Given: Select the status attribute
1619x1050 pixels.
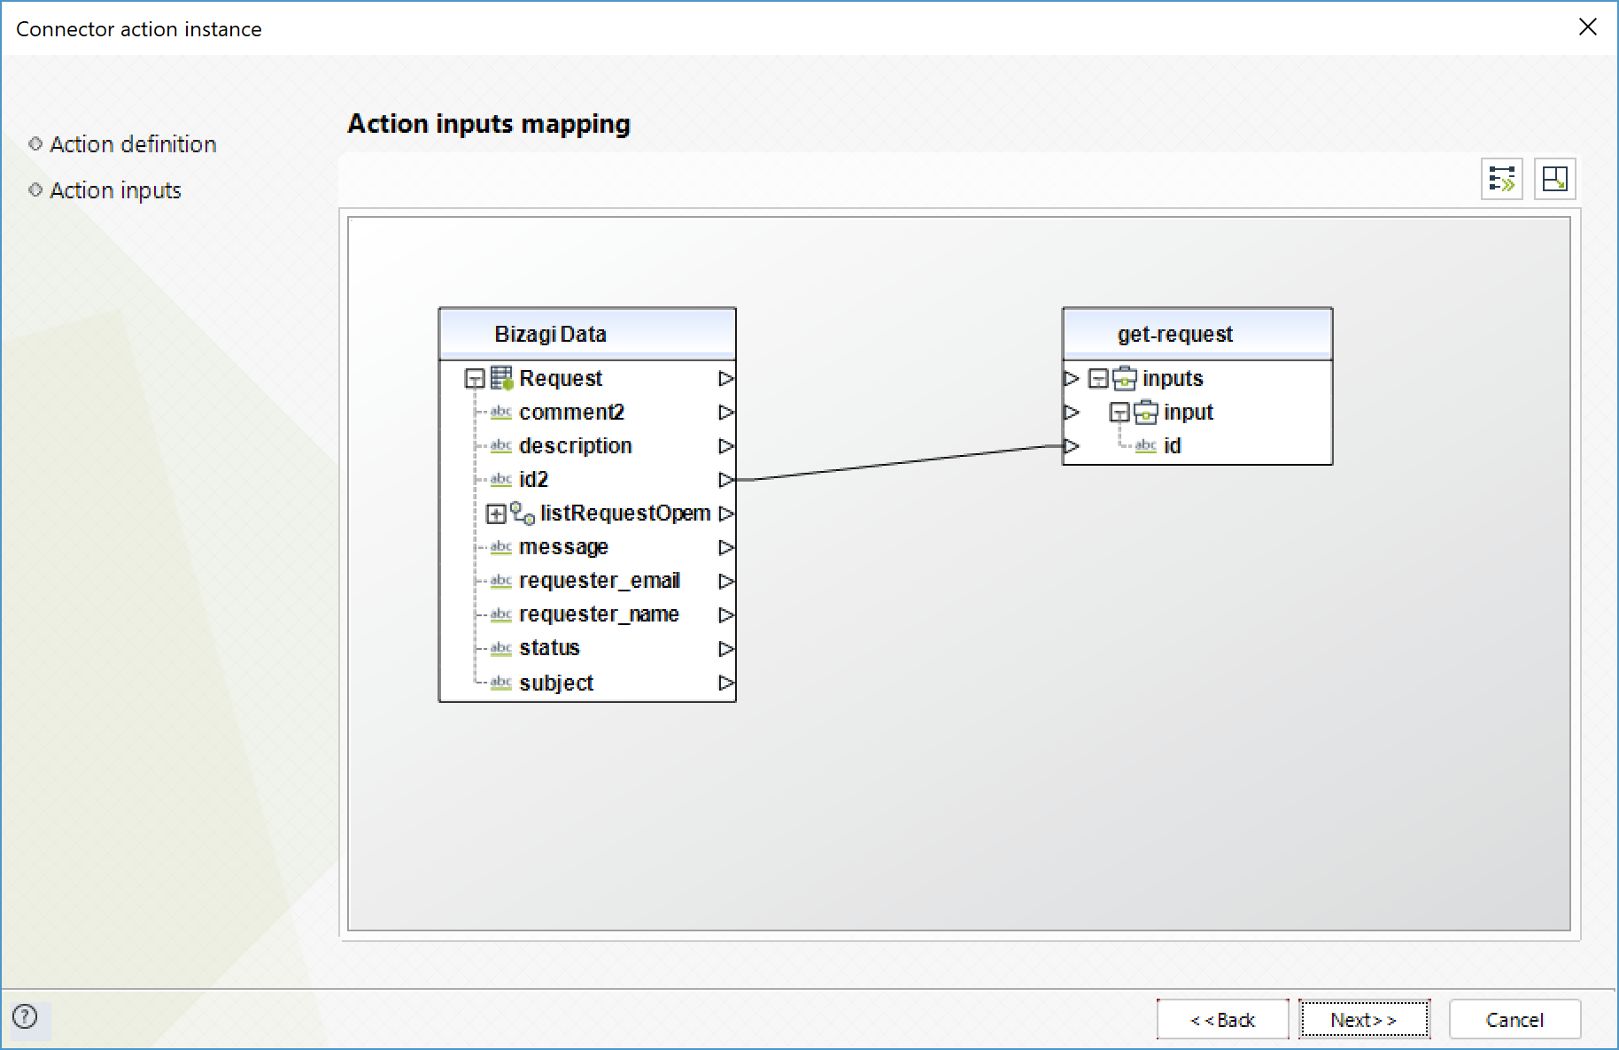Looking at the screenshot, I should coord(549,648).
